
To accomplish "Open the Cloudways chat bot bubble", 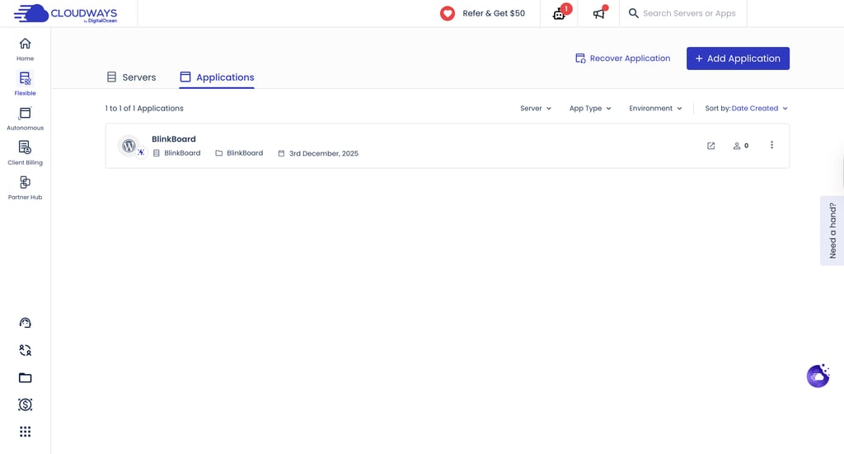I will click(x=818, y=376).
